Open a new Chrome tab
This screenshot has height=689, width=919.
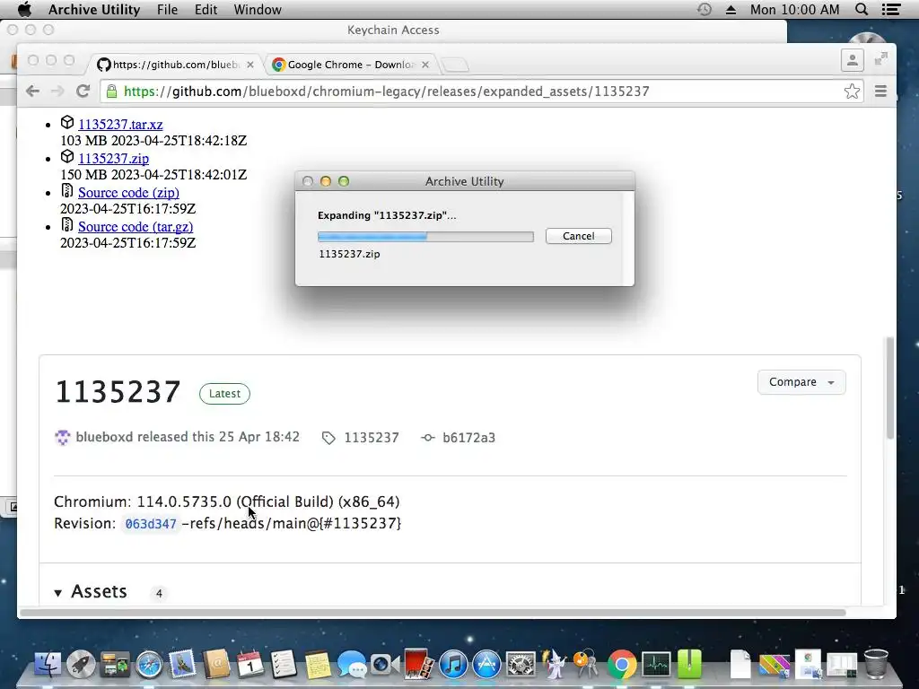(x=455, y=65)
